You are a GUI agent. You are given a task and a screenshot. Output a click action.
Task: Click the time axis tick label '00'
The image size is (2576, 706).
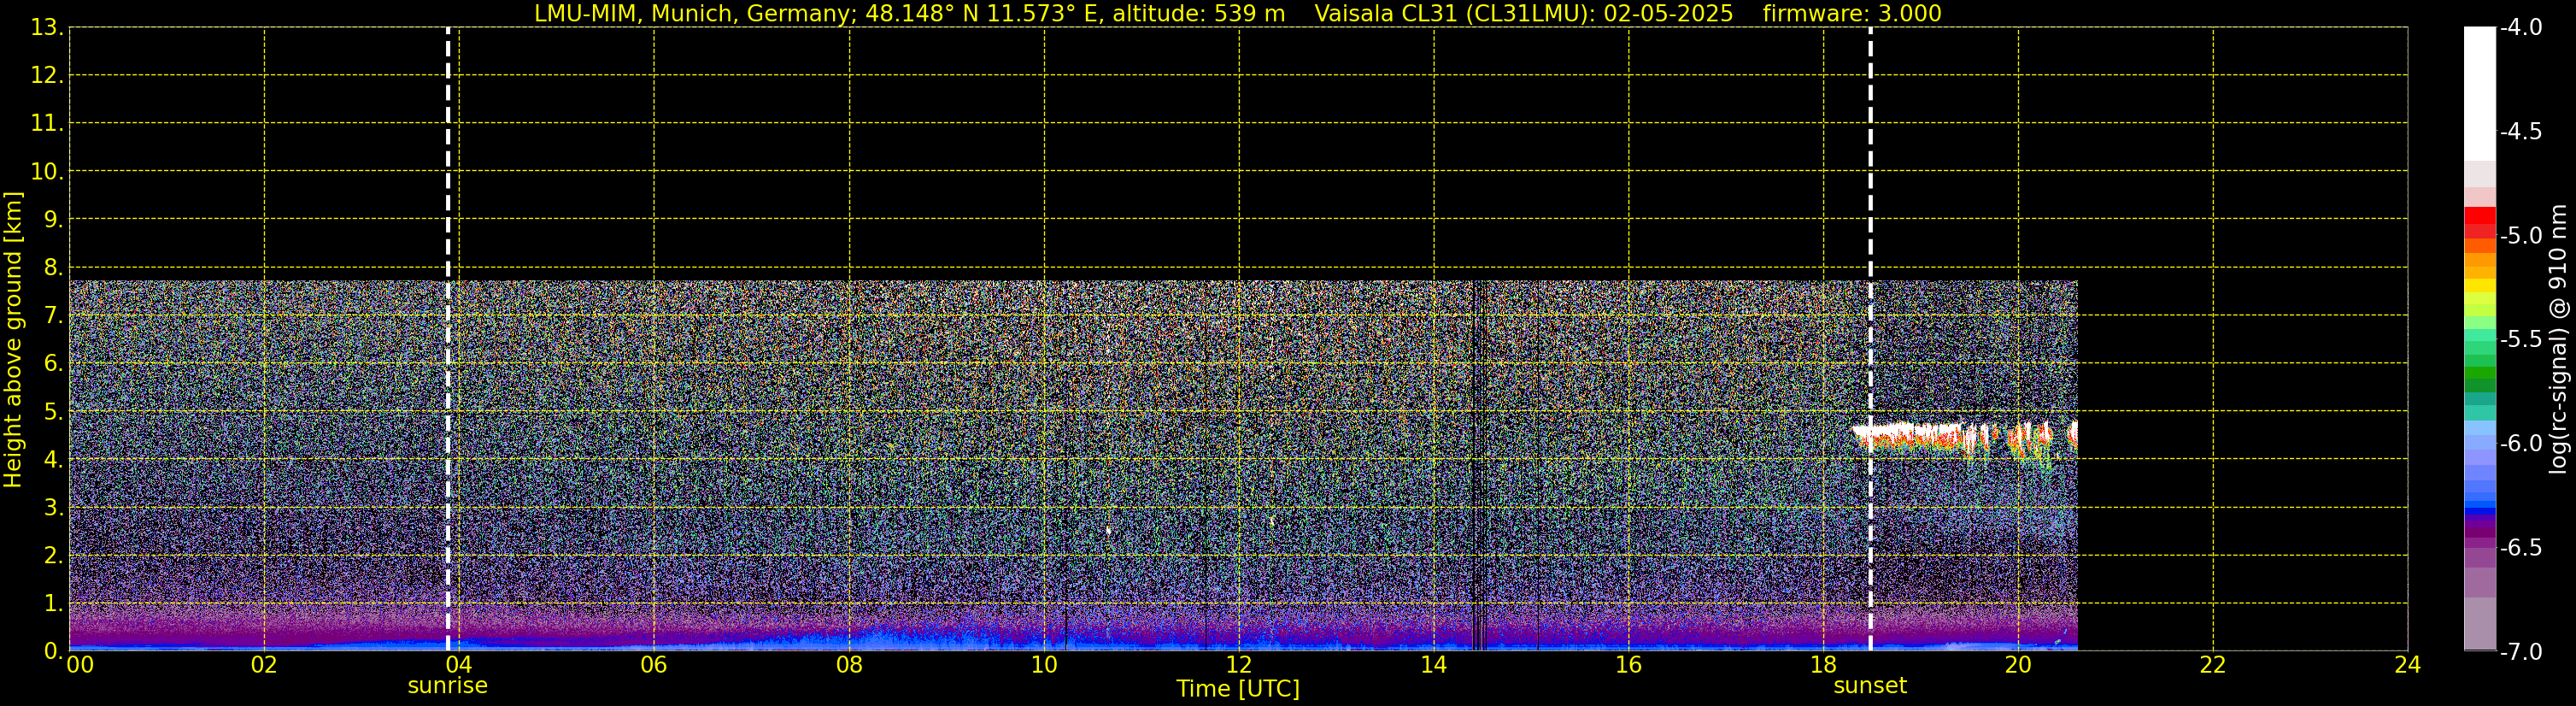79,665
